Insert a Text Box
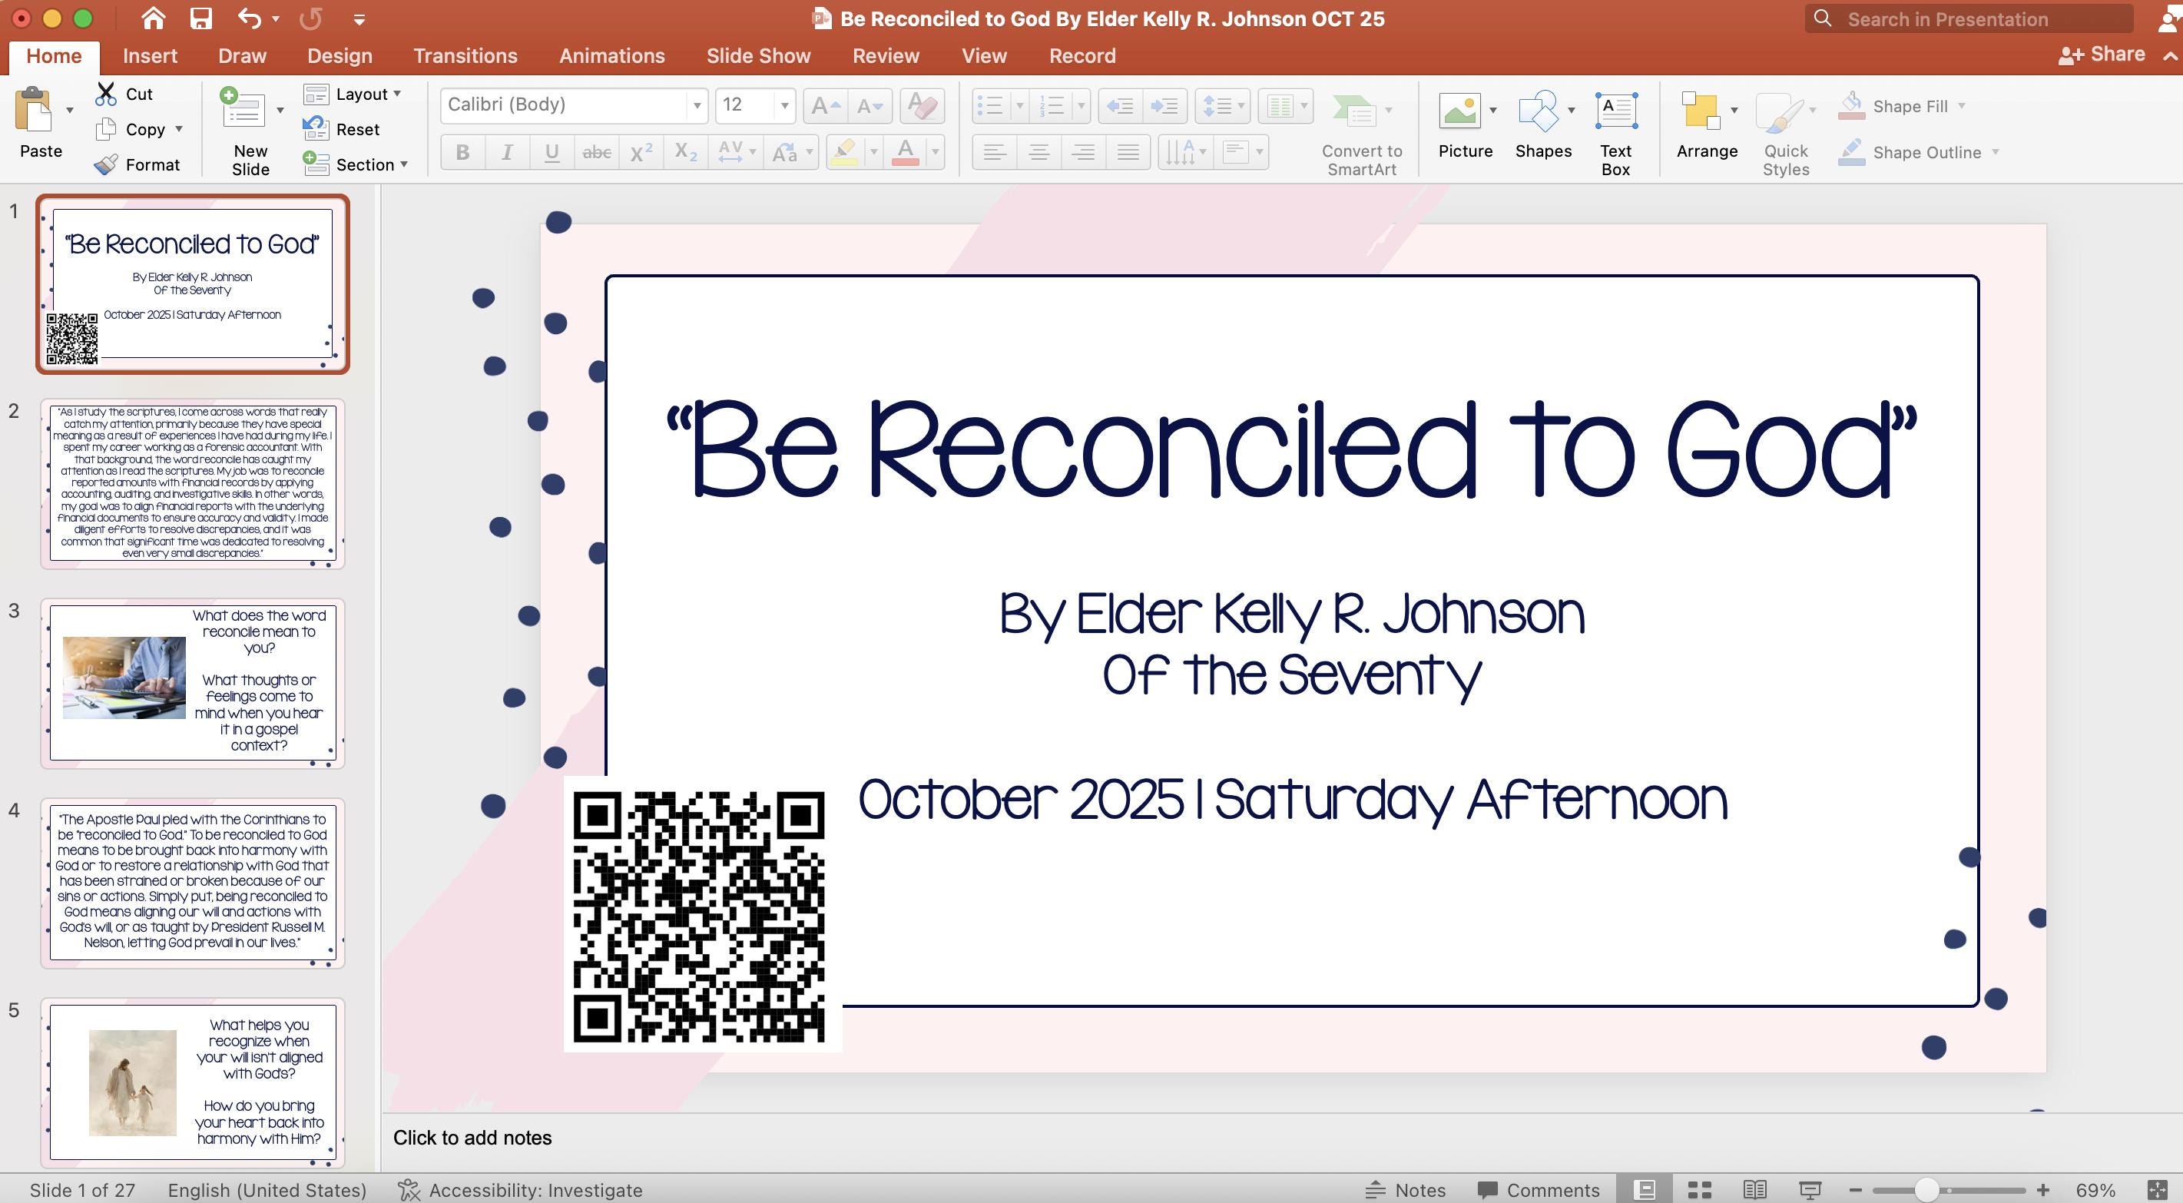The height and width of the screenshot is (1203, 2183). coord(1616,133)
